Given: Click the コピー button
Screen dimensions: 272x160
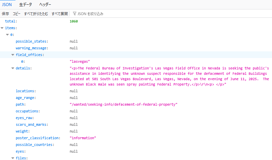Looking at the screenshot, I should pyautogui.click(x=16, y=14).
